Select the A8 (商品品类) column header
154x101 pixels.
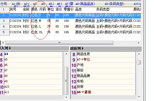coord(85,4)
